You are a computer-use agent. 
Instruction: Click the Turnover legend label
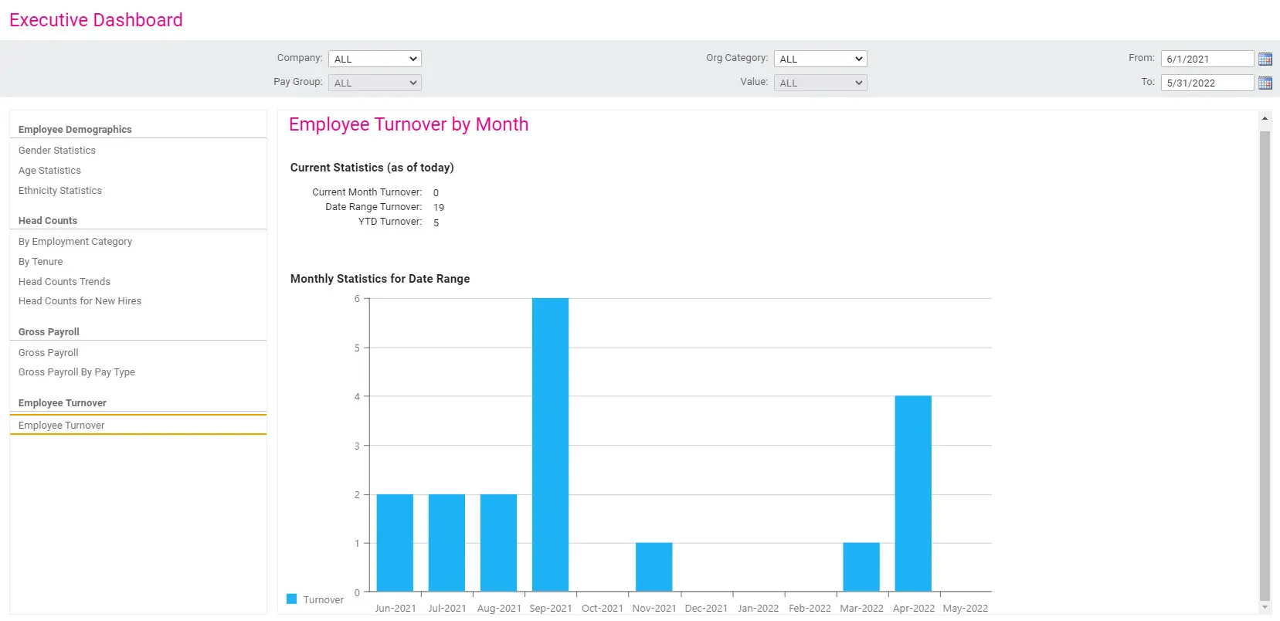tap(323, 600)
